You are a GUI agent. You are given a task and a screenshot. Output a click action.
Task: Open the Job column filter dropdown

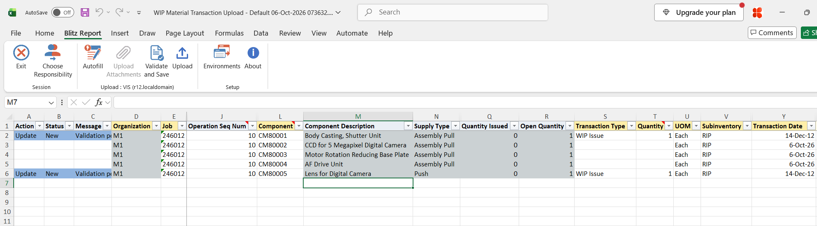coord(182,126)
